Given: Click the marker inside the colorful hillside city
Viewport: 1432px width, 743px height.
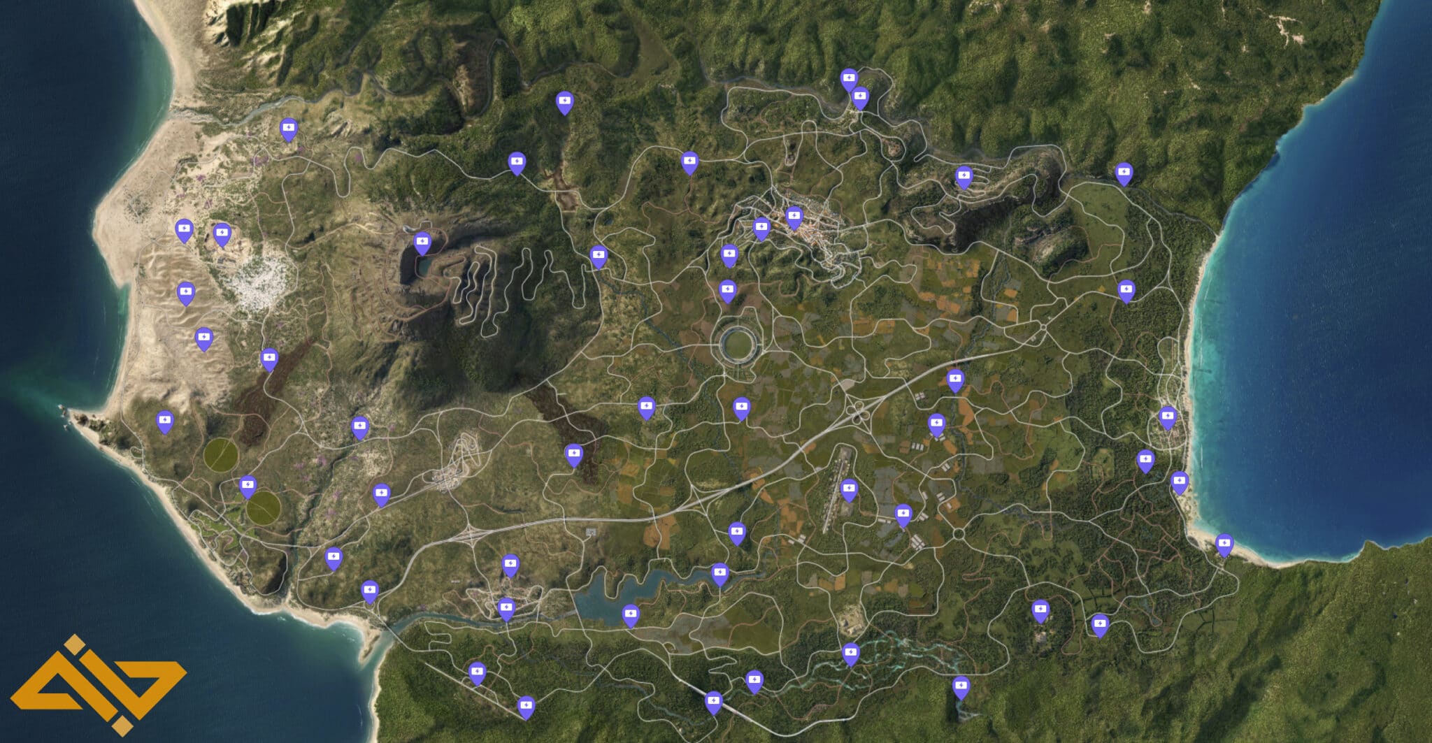Looking at the screenshot, I should click(794, 218).
